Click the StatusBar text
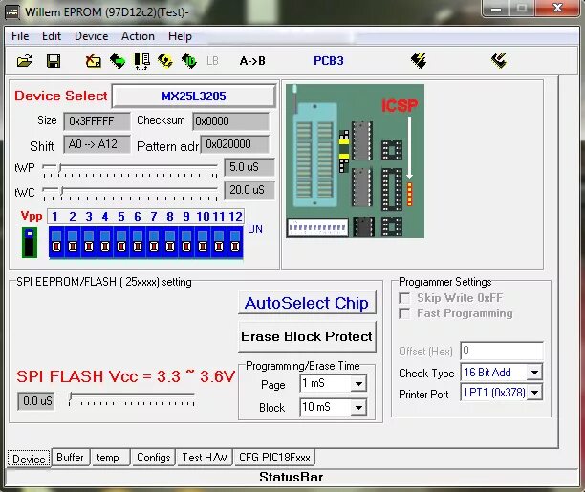Image resolution: width=585 pixels, height=492 pixels. [291, 477]
